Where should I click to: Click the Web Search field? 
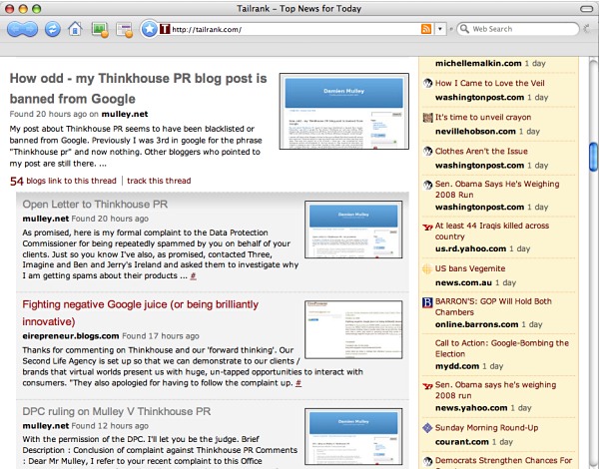point(517,29)
